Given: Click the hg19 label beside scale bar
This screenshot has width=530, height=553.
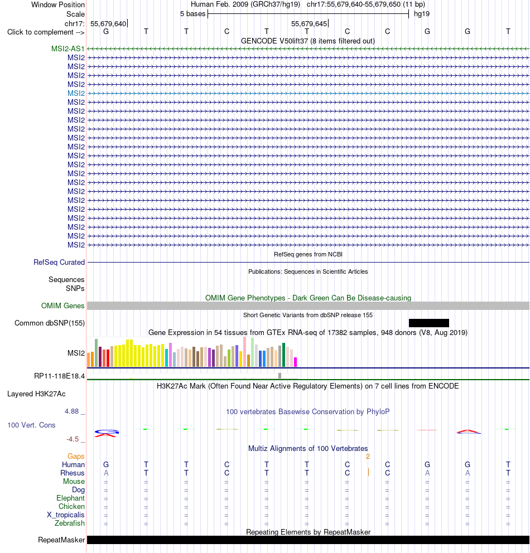Looking at the screenshot, I should (x=422, y=14).
